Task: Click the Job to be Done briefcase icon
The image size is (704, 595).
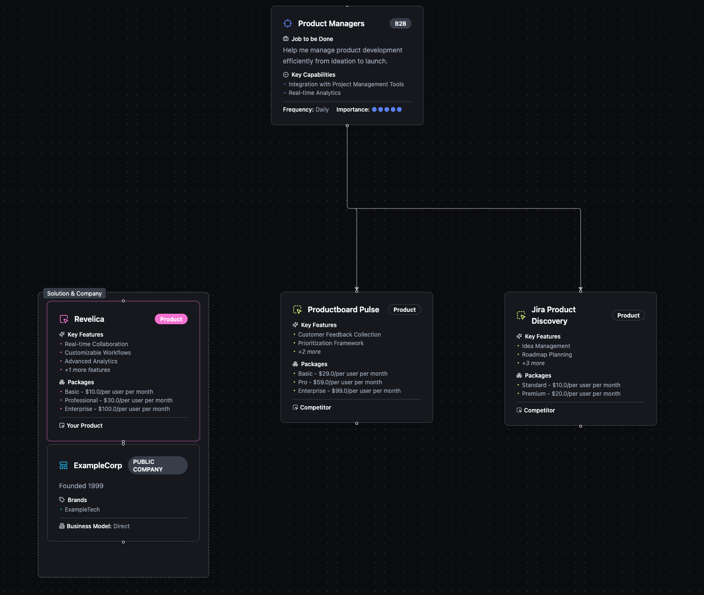Action: pos(286,39)
